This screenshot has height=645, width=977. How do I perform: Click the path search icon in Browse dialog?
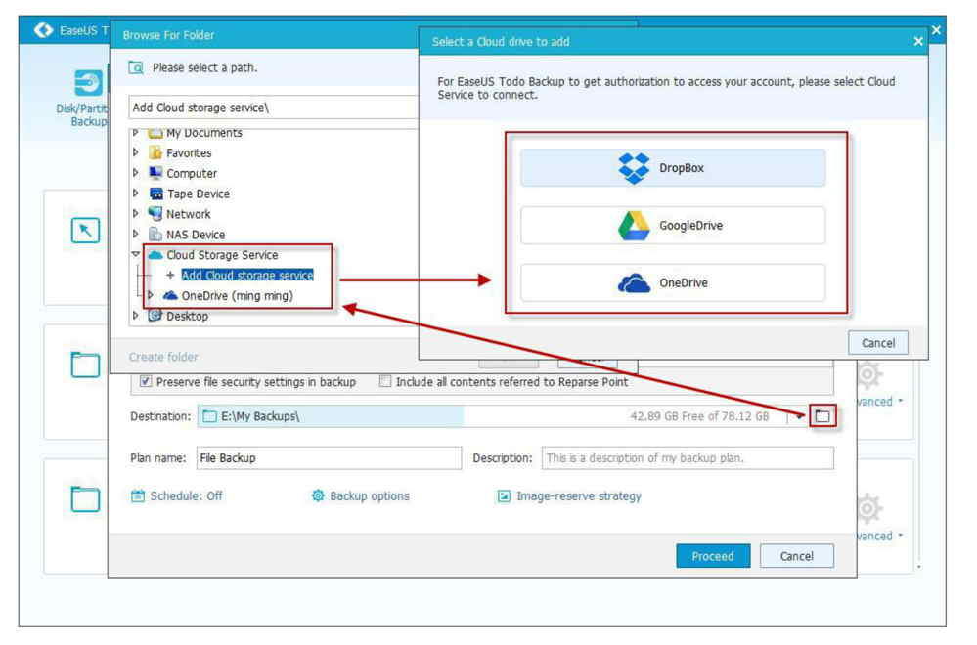136,67
